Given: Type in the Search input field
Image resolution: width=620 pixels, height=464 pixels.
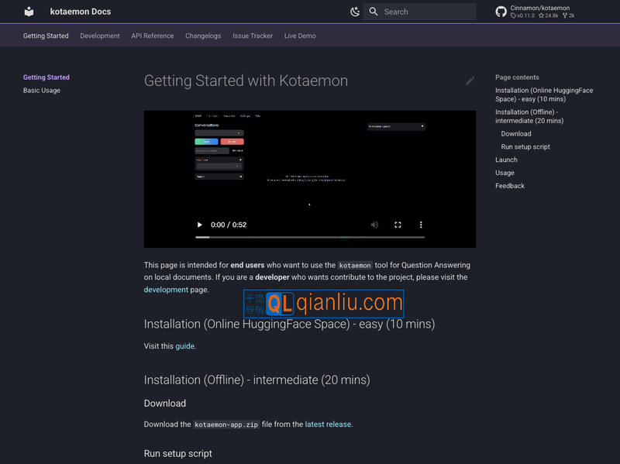Looking at the screenshot, I should click(x=426, y=12).
